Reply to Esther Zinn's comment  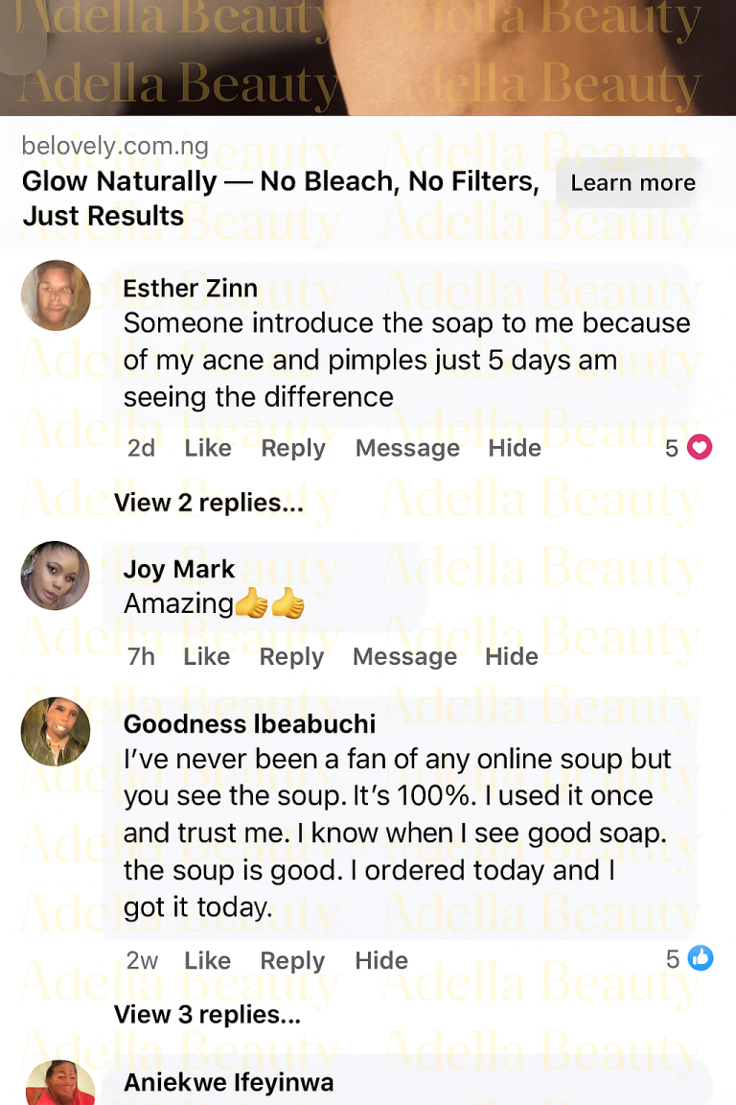click(x=293, y=448)
